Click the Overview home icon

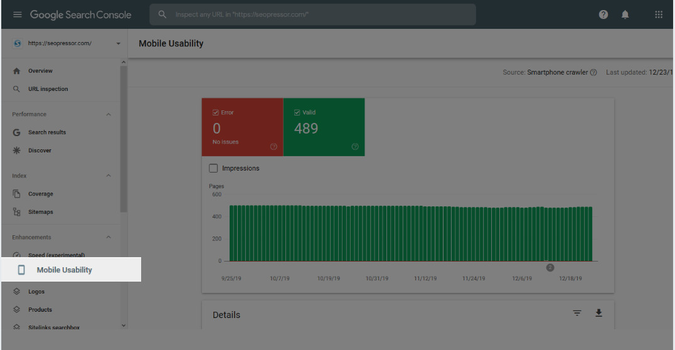16,71
